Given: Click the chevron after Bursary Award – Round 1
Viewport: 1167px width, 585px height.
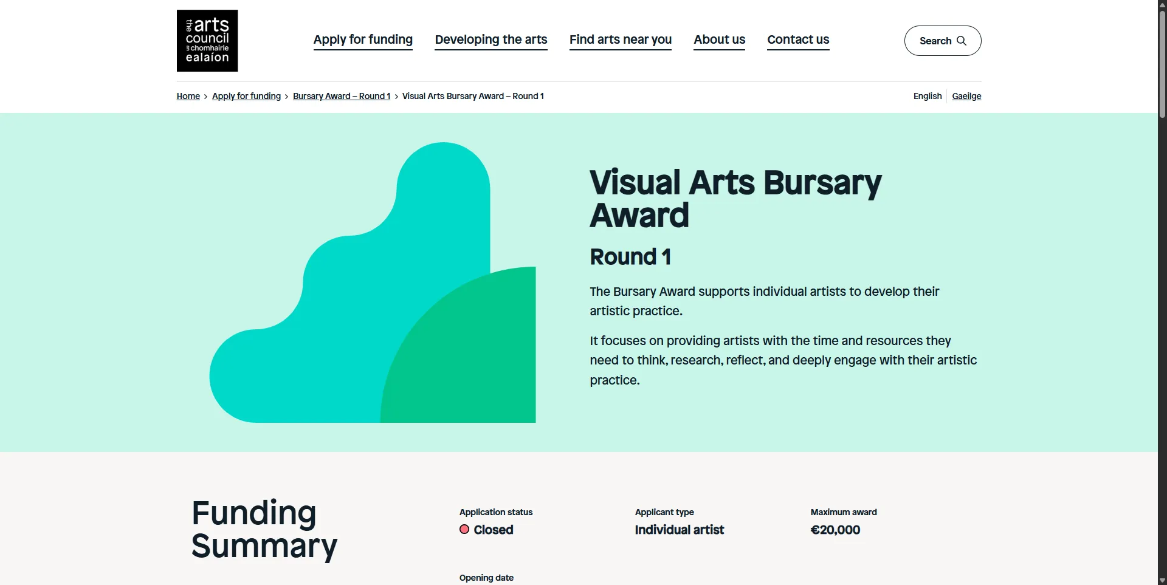Looking at the screenshot, I should tap(396, 96).
